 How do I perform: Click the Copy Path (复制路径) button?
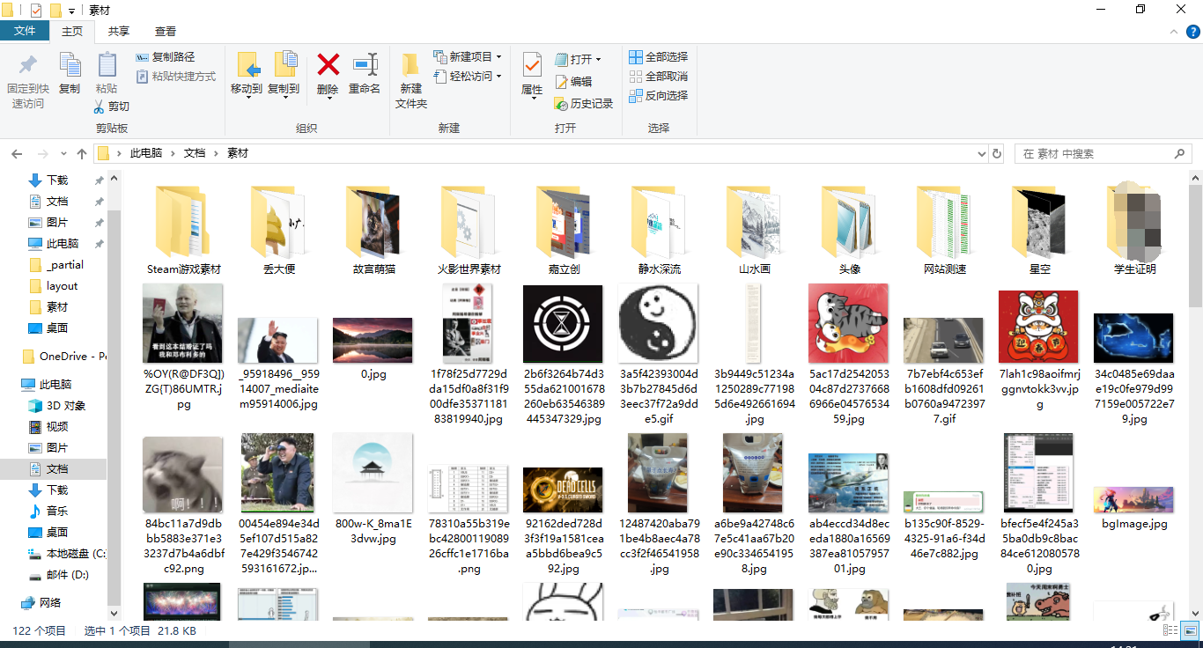166,57
